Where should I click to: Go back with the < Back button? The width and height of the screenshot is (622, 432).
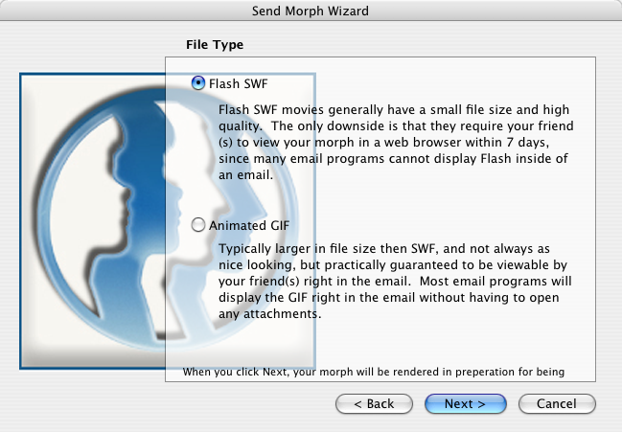click(375, 403)
